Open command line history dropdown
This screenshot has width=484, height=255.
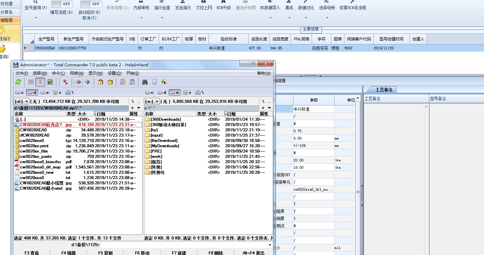270,245
